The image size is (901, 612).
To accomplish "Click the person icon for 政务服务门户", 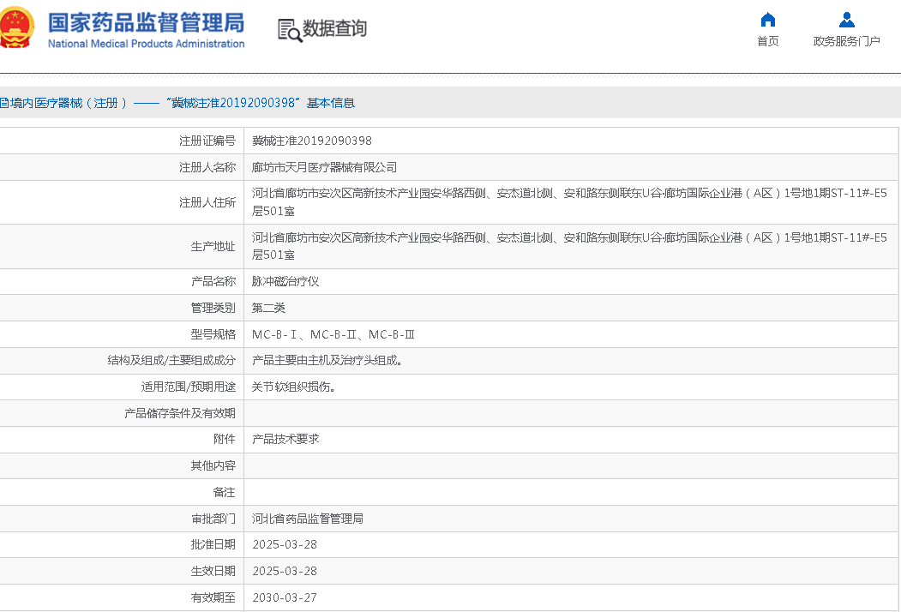I will point(846,20).
